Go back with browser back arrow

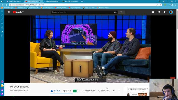[3, 5]
